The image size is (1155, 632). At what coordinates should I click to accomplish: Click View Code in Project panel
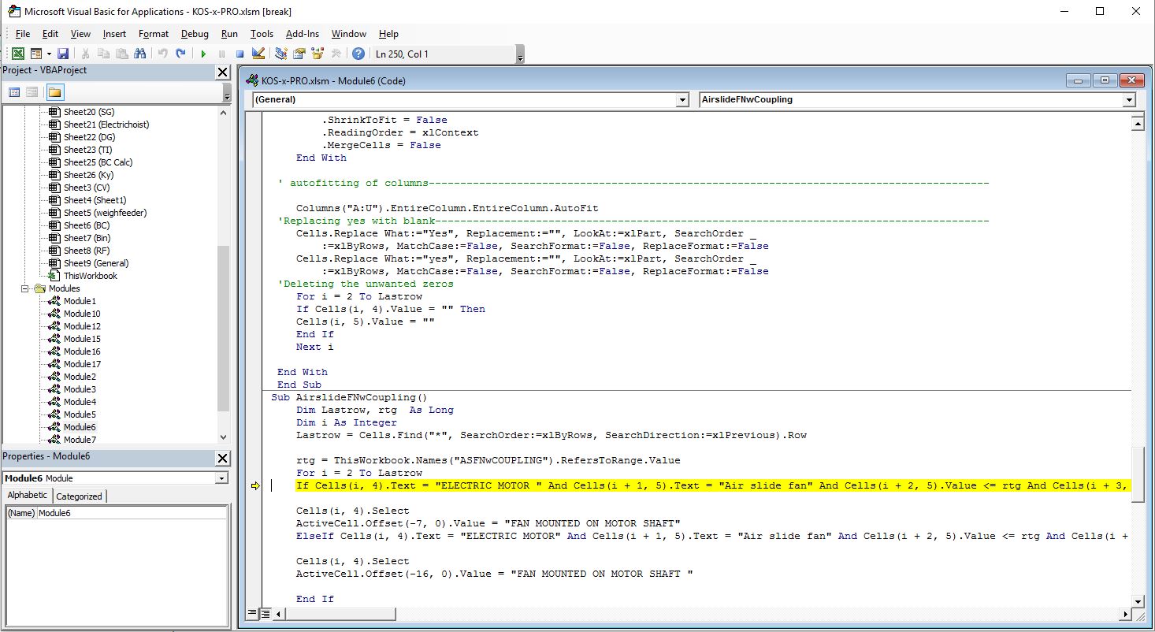[x=14, y=92]
